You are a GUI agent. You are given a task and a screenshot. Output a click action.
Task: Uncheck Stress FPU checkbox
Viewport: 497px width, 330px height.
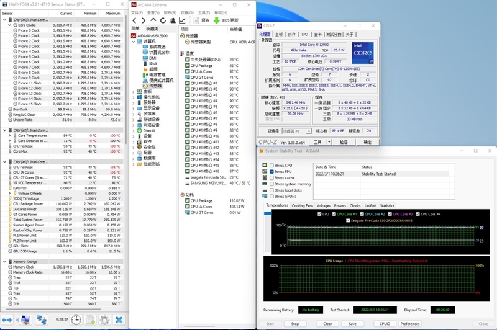click(271, 171)
